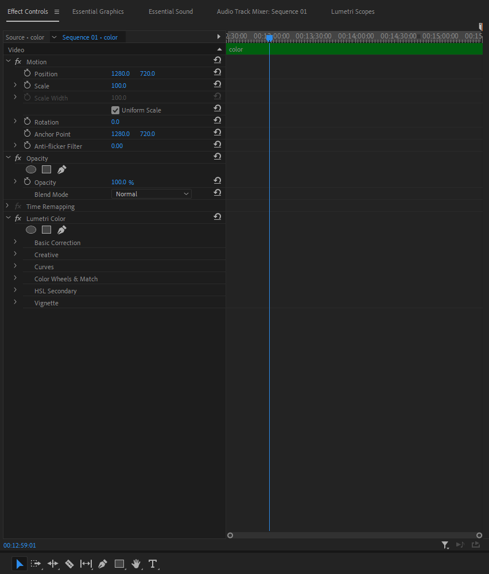Select the Razor tool
The height and width of the screenshot is (574, 489).
click(x=69, y=564)
